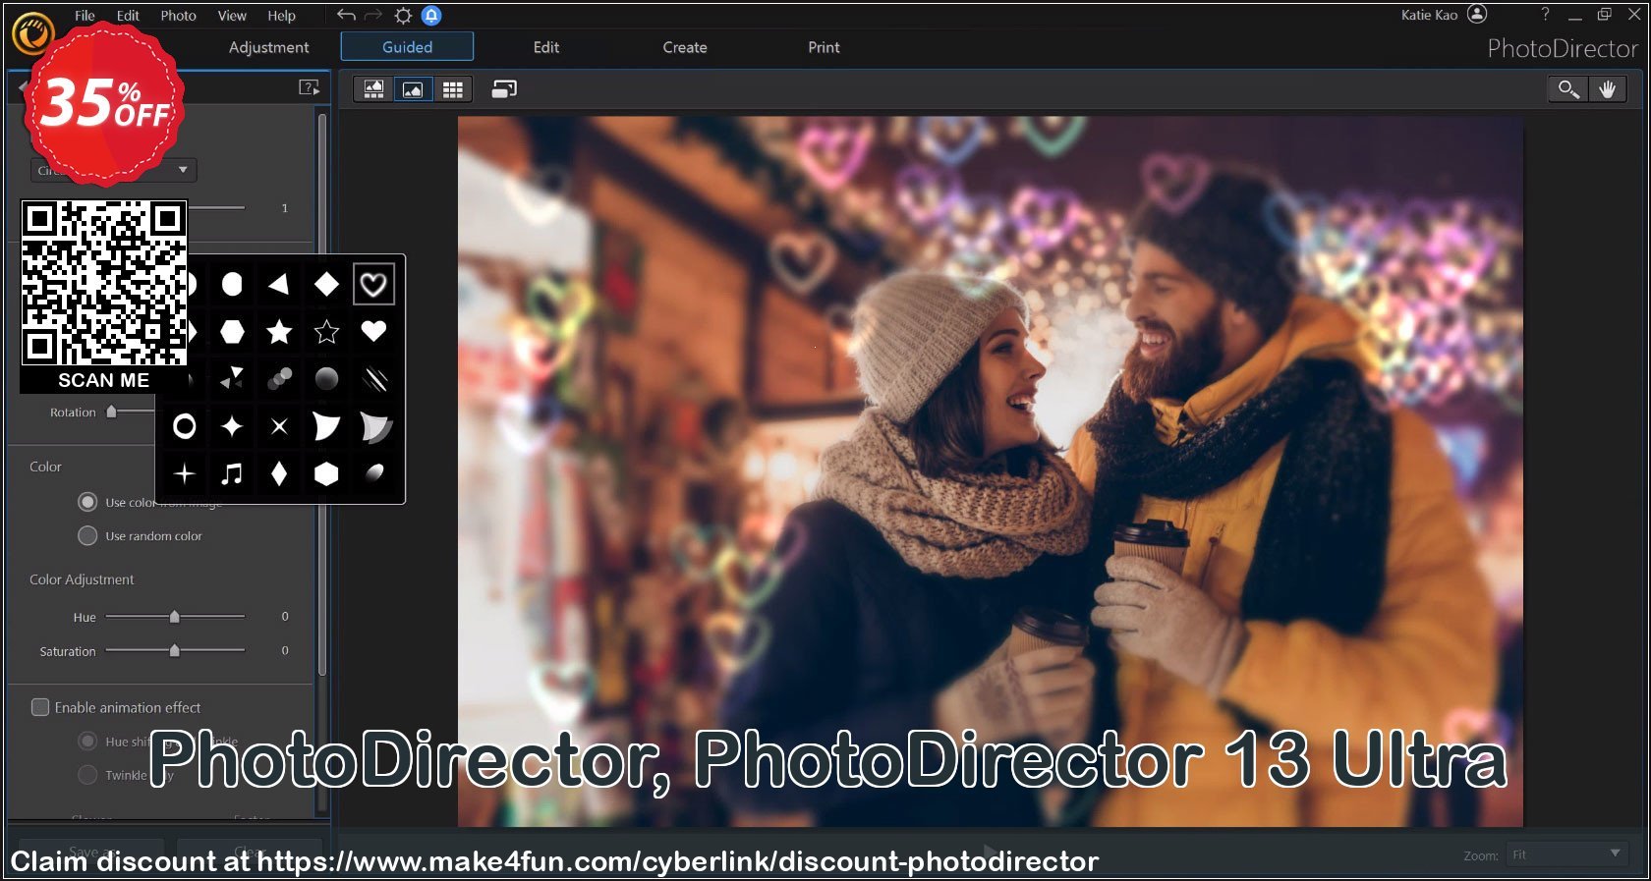Open Katie Kao account icon
The height and width of the screenshot is (881, 1651).
point(1477,14)
